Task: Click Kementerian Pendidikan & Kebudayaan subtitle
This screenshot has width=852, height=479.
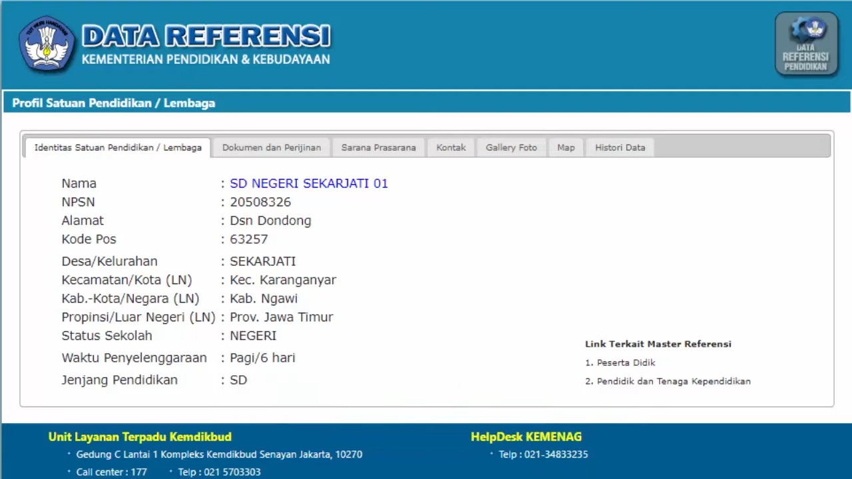Action: 206,59
